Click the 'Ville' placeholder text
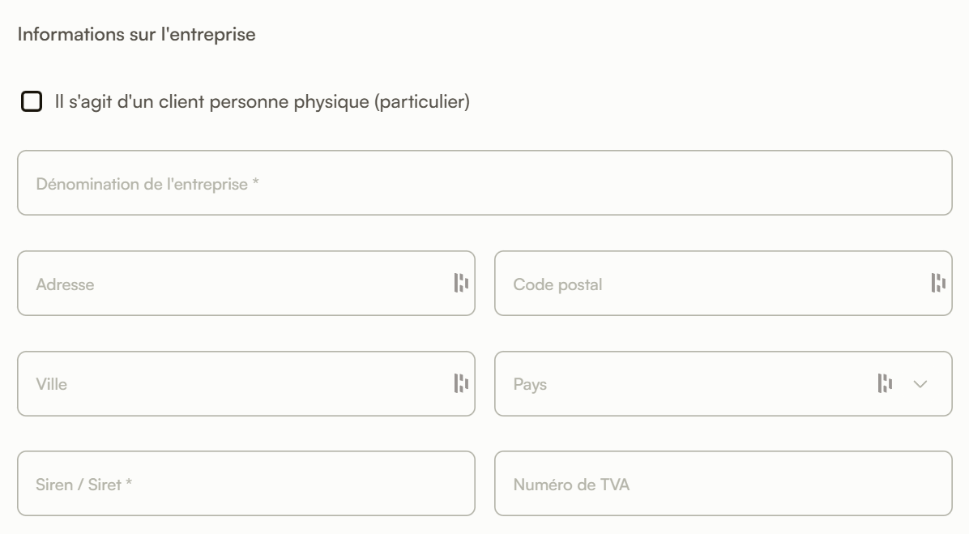The height and width of the screenshot is (534, 969). coord(51,384)
